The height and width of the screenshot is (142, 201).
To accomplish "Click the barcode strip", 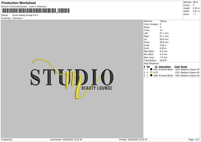I will pos(36,11).
